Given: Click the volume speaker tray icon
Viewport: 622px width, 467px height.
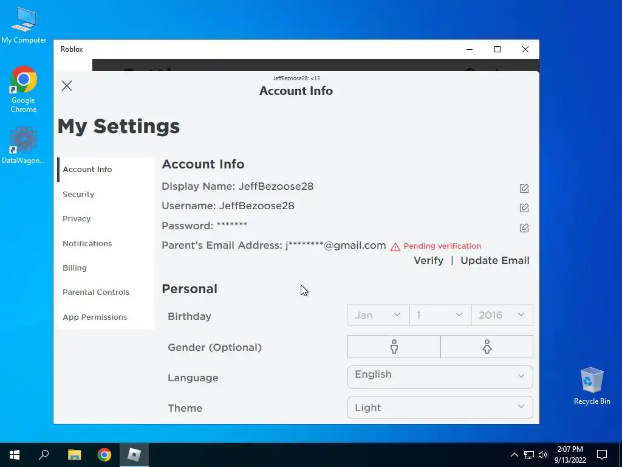Looking at the screenshot, I should 543,455.
